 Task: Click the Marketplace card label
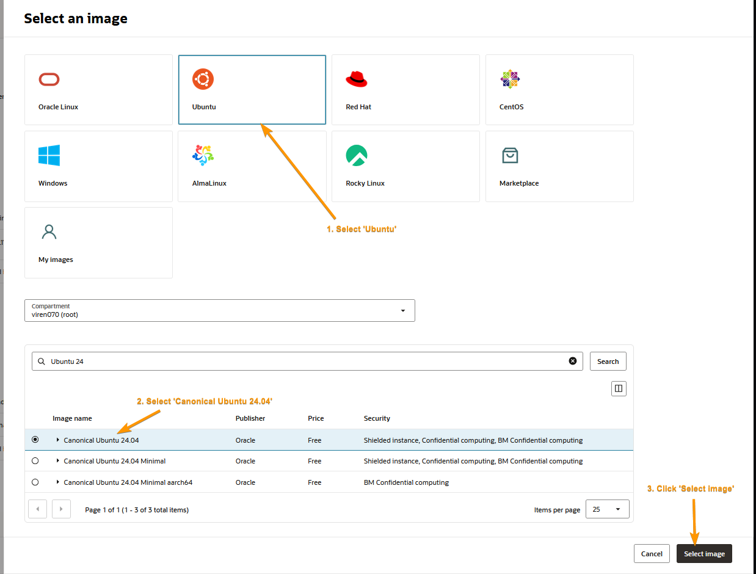[519, 183]
